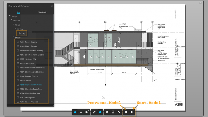The width and height of the screenshot is (208, 117).
Task: Open the Camera interactions tool
Action: (87, 112)
